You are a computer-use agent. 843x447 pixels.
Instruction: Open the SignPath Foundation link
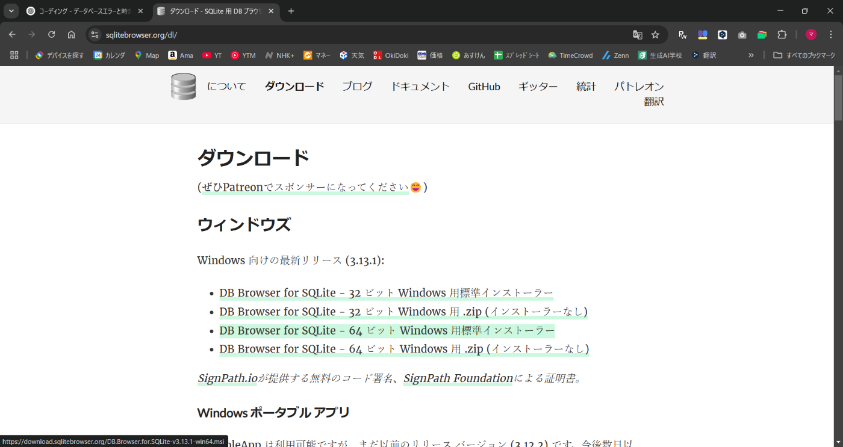(x=458, y=378)
